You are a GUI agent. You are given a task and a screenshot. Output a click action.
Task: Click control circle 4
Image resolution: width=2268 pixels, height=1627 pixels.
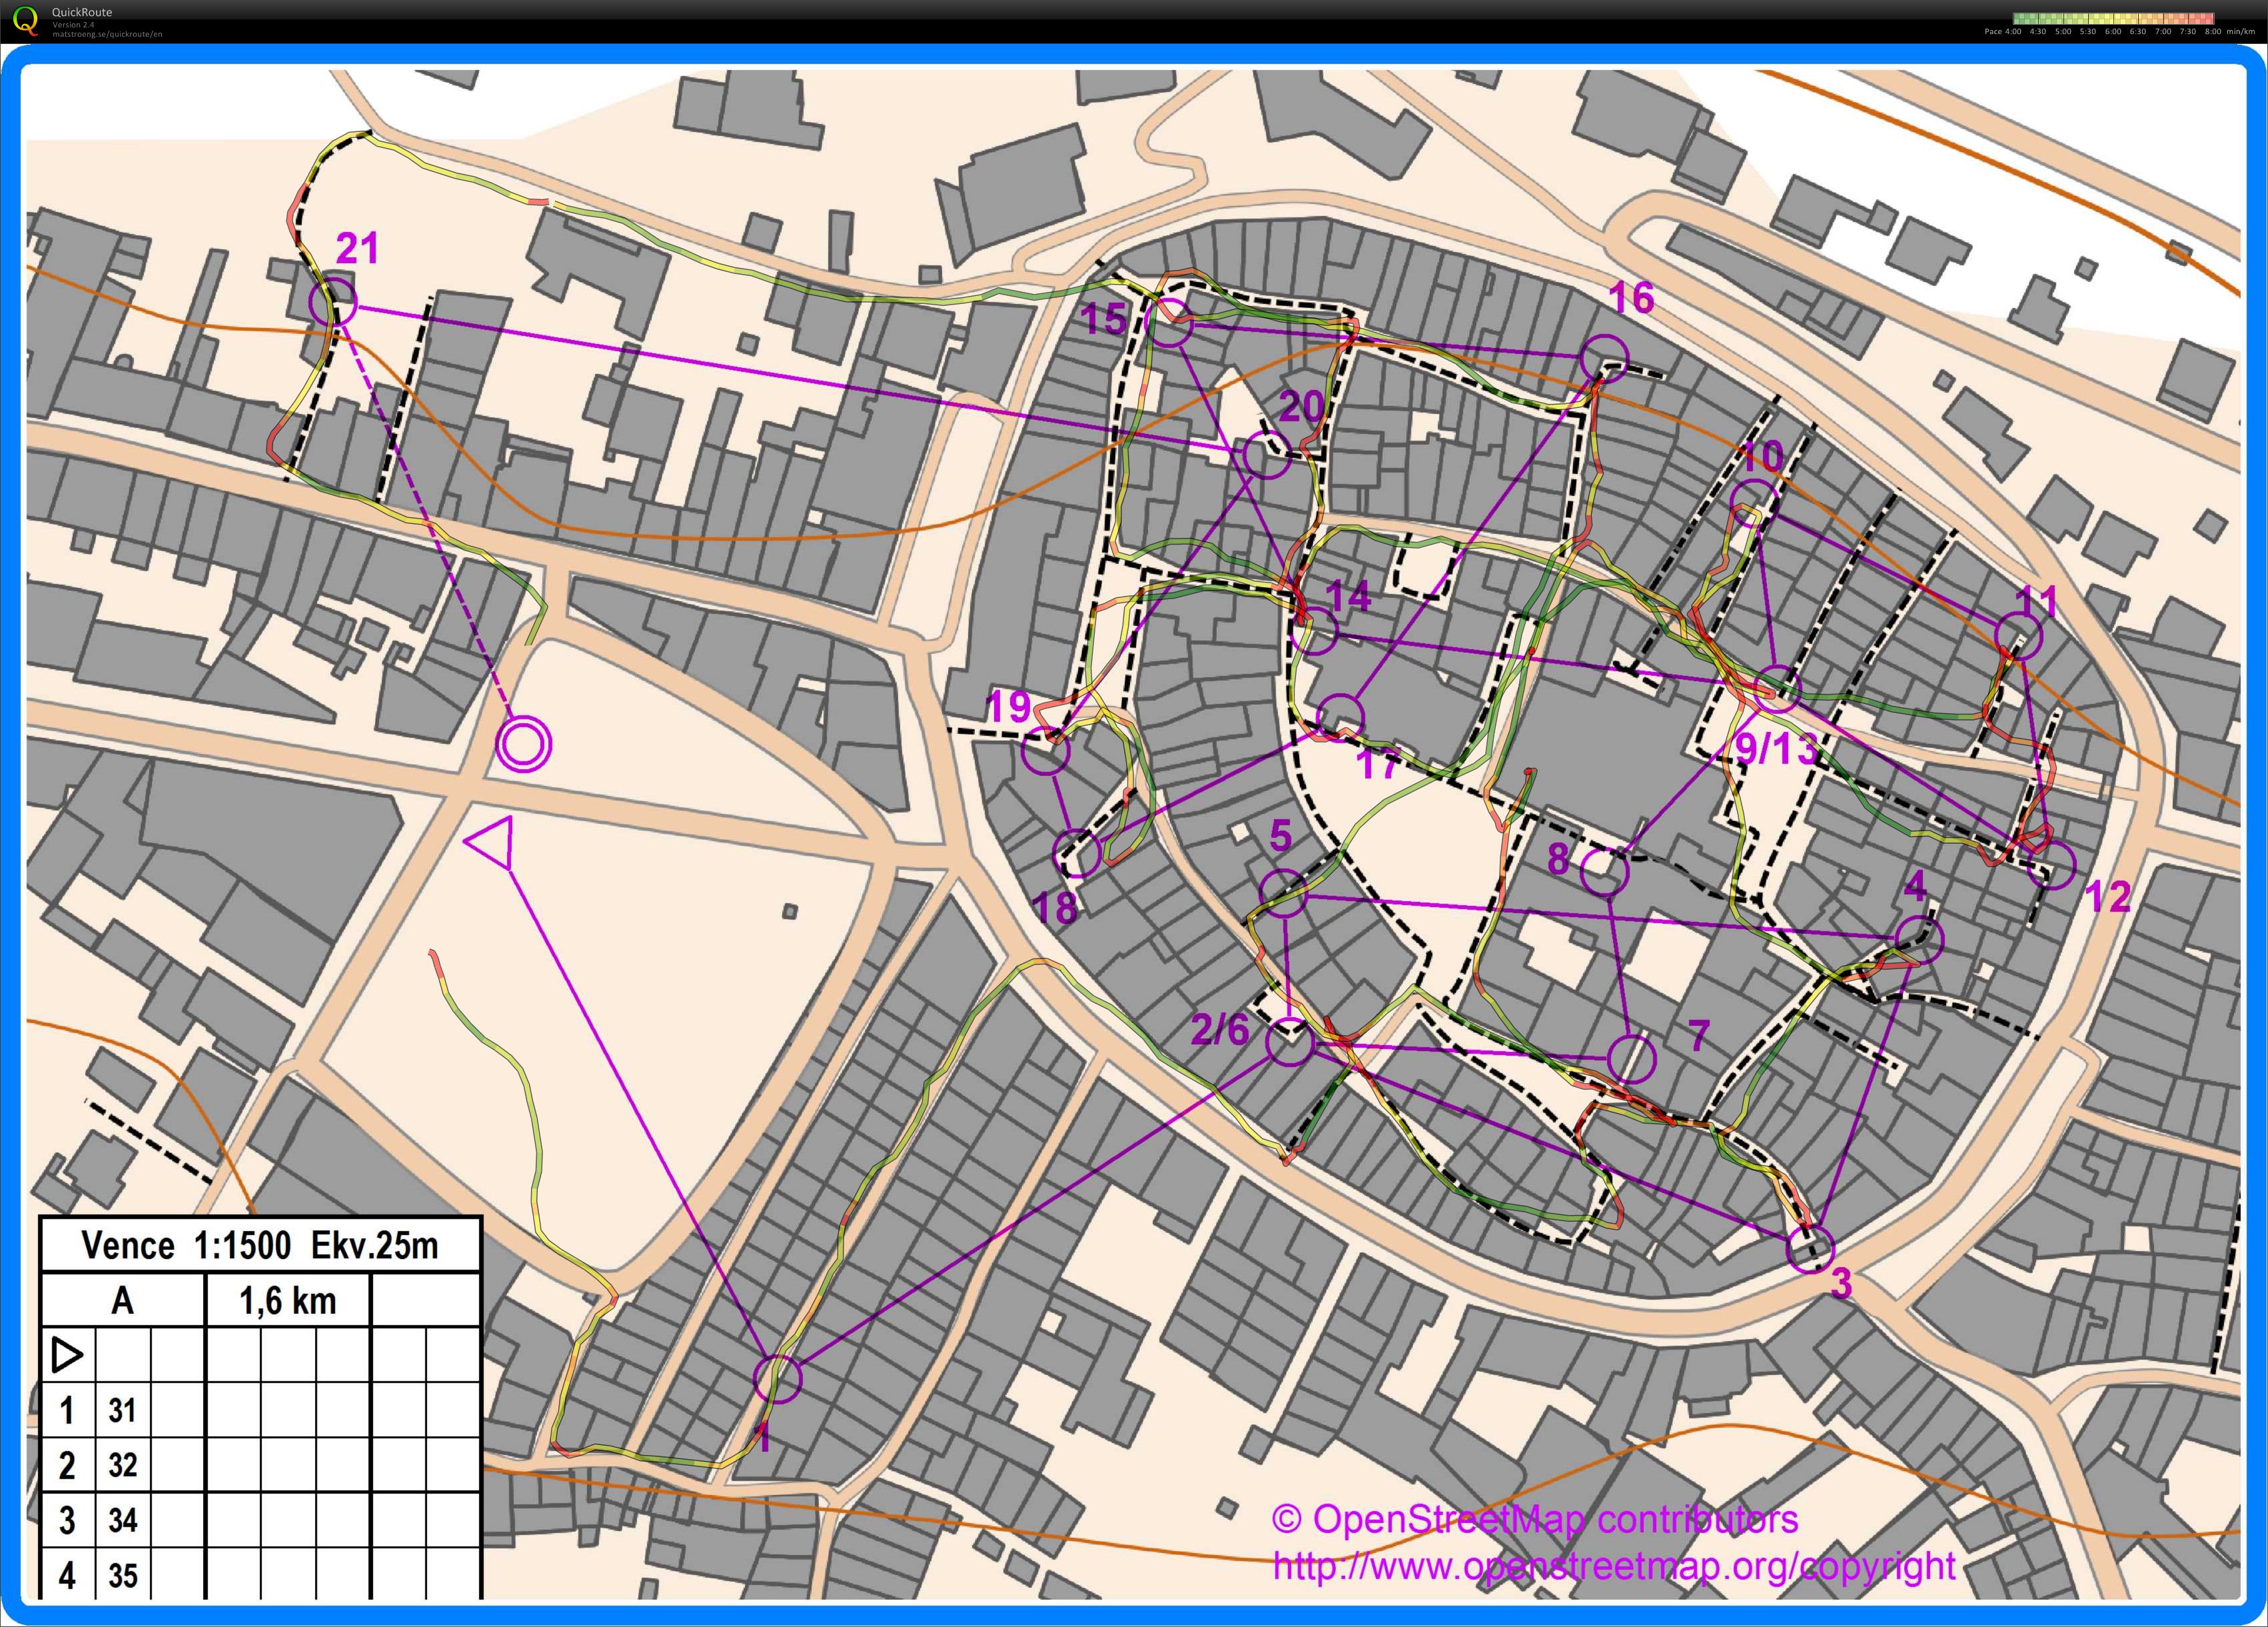pyautogui.click(x=1919, y=940)
